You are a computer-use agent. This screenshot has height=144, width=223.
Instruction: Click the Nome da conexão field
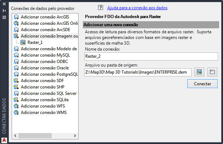coord(151,56)
